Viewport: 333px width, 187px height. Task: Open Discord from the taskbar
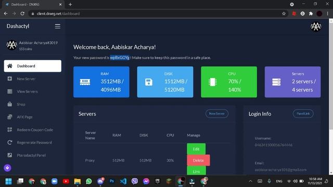click(100, 181)
